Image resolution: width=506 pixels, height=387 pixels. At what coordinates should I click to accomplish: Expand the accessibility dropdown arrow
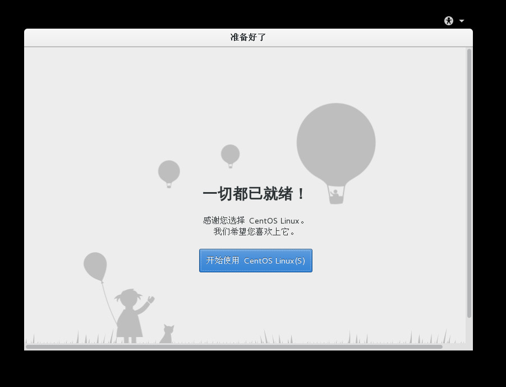click(x=462, y=21)
